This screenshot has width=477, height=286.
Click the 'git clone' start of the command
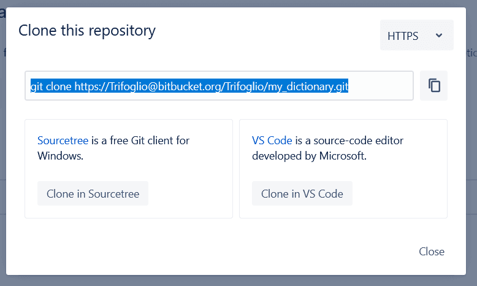[x=51, y=87]
